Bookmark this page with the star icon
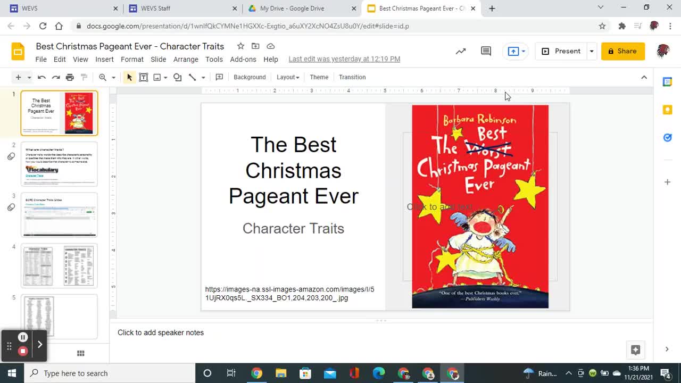The width and height of the screenshot is (681, 383). click(x=602, y=26)
